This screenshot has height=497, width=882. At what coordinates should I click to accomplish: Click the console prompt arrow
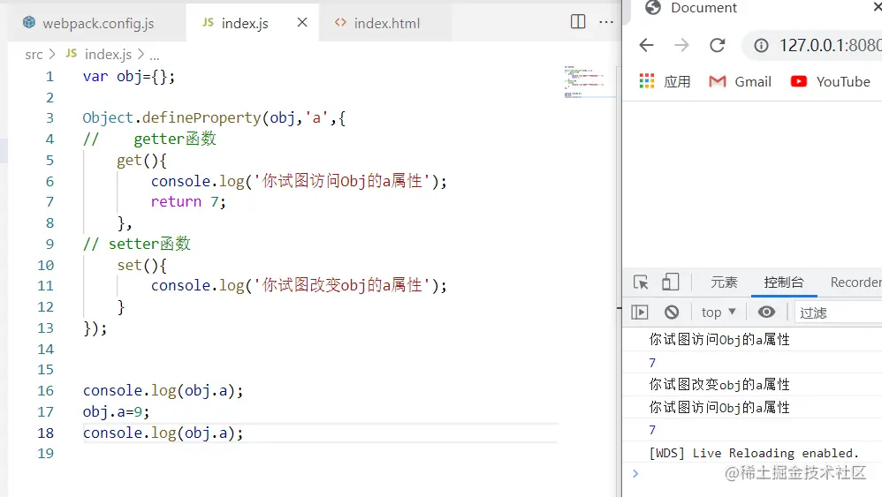635,473
